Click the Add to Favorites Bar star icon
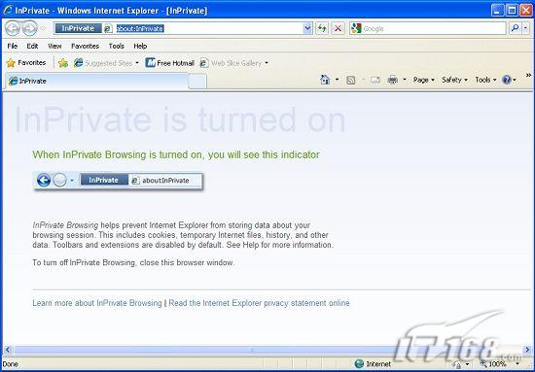 (x=63, y=63)
